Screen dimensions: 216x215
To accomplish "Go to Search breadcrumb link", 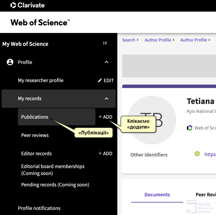I will pyautogui.click(x=129, y=40).
